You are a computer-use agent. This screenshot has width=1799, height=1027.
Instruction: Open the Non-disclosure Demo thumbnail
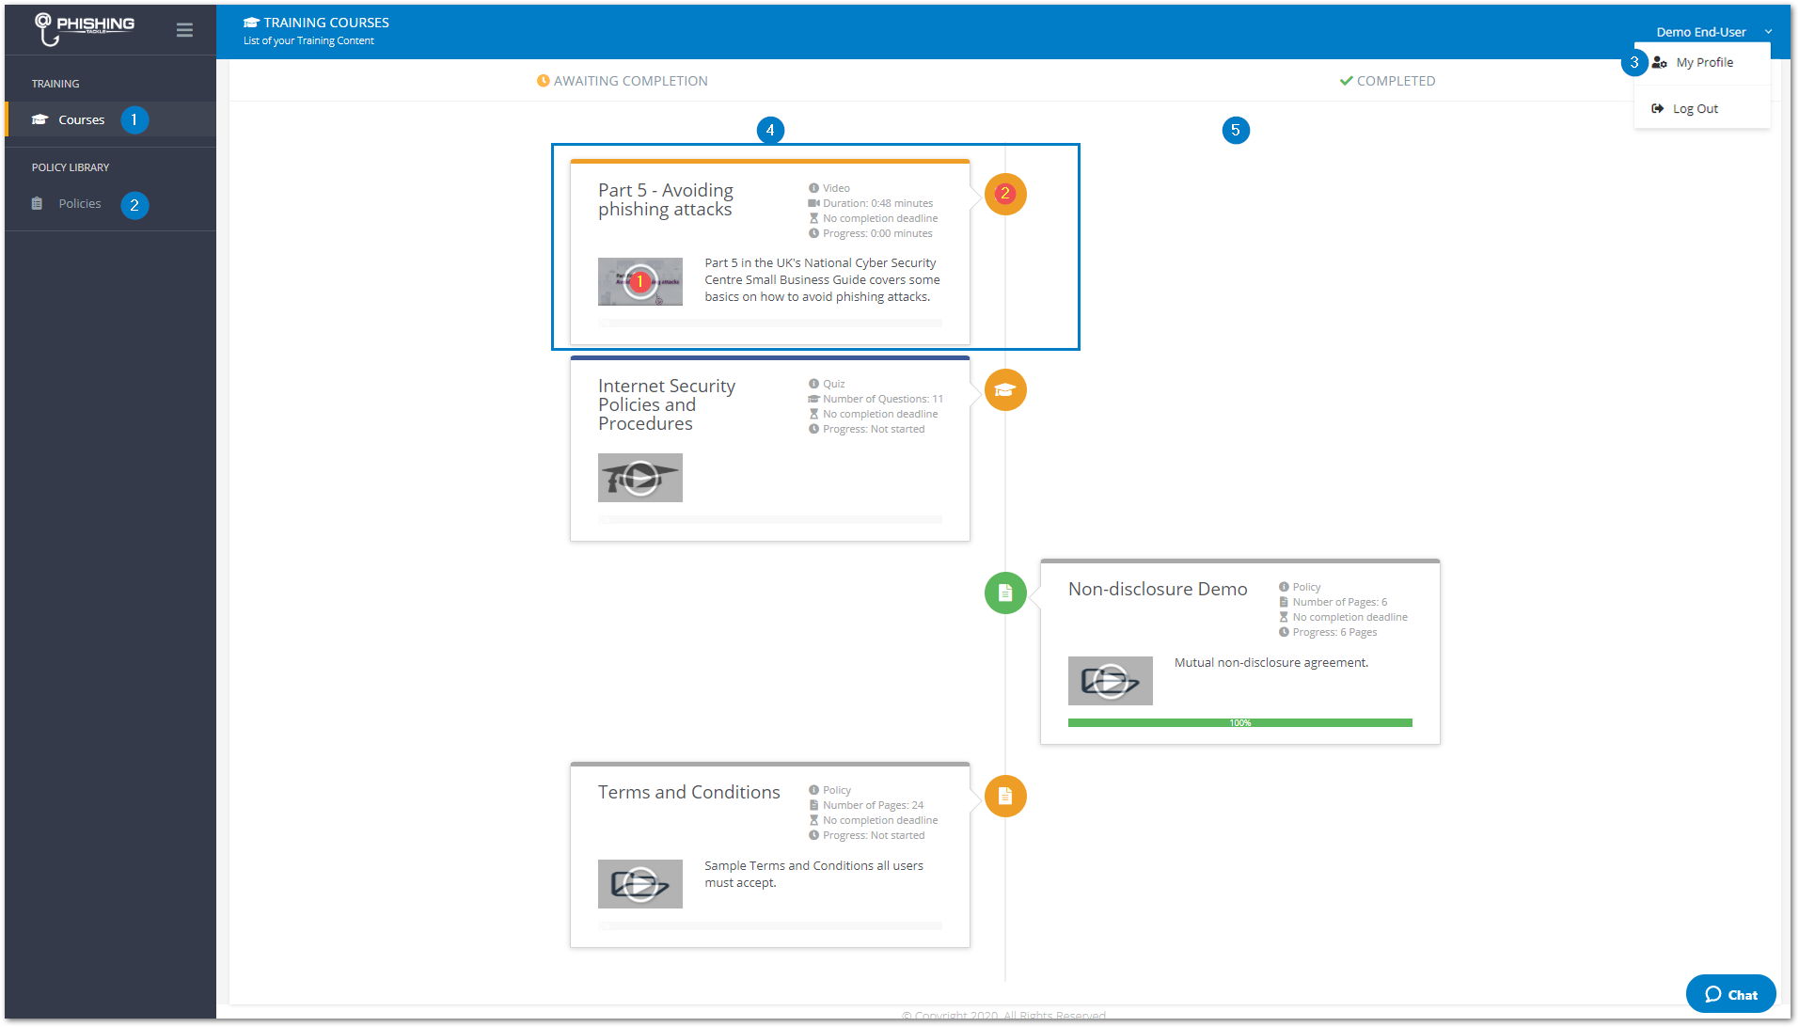[x=1111, y=681]
